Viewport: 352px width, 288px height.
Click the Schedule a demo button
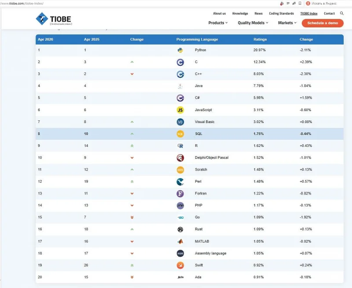pos(323,23)
